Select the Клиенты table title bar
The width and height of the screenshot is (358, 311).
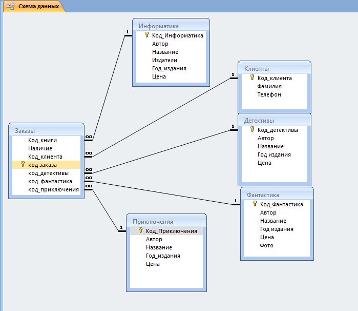[x=275, y=68]
